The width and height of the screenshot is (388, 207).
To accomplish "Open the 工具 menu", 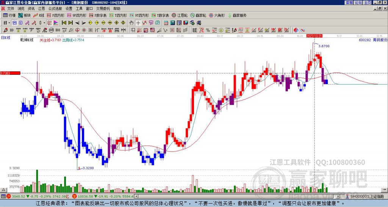I will point(79,9).
